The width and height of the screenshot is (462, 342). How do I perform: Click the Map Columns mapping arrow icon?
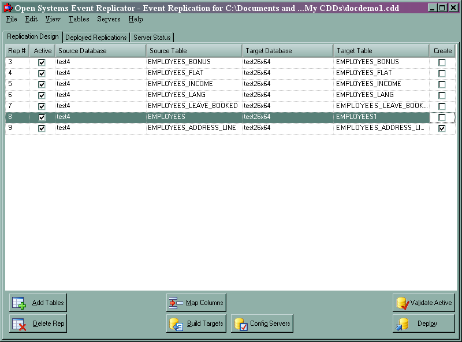point(175,302)
